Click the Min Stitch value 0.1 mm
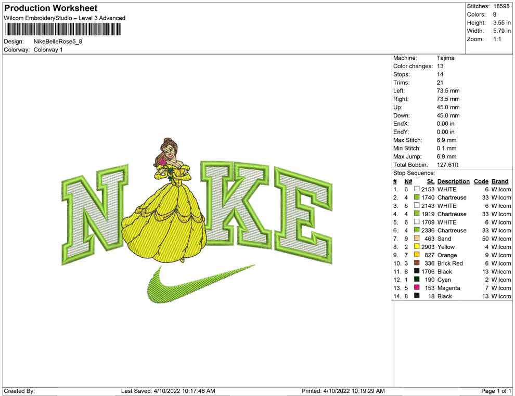Screen dimensions: 515x396 click(447, 148)
